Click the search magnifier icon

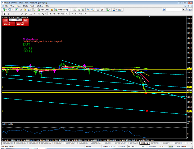(x=187, y=10)
